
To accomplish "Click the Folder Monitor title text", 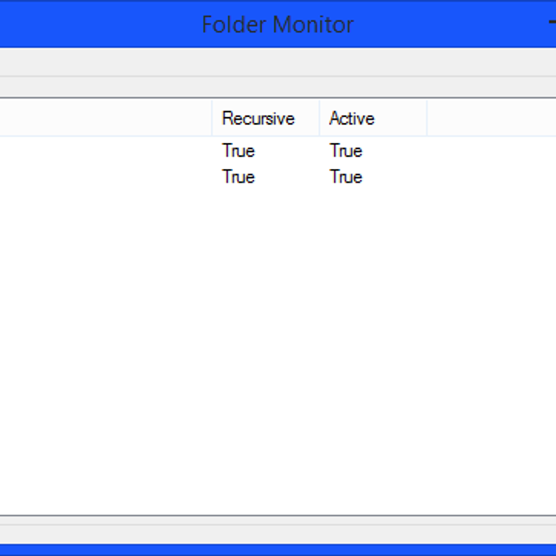I will 277,24.
